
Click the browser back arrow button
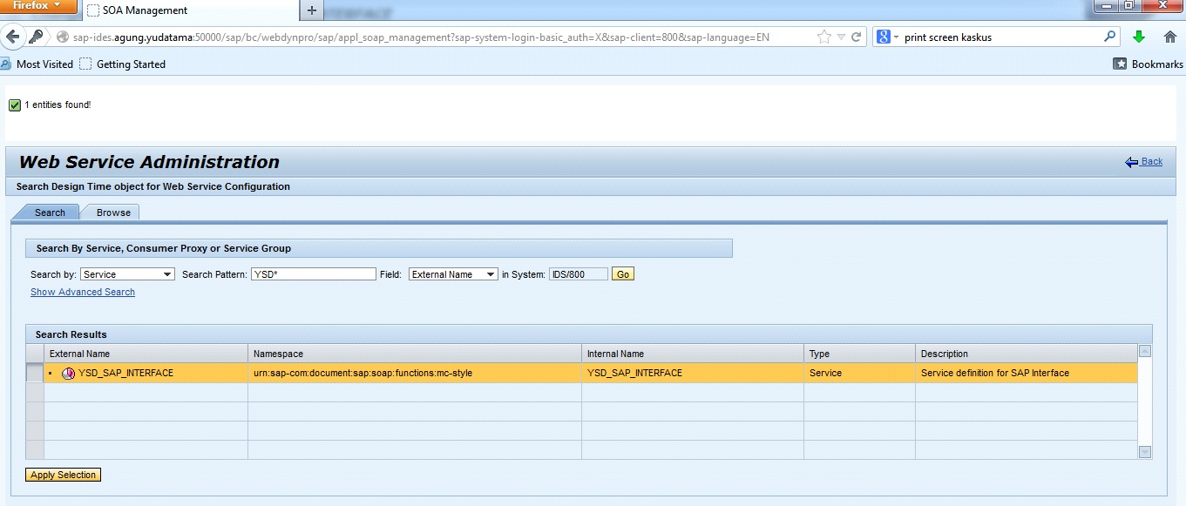13,37
